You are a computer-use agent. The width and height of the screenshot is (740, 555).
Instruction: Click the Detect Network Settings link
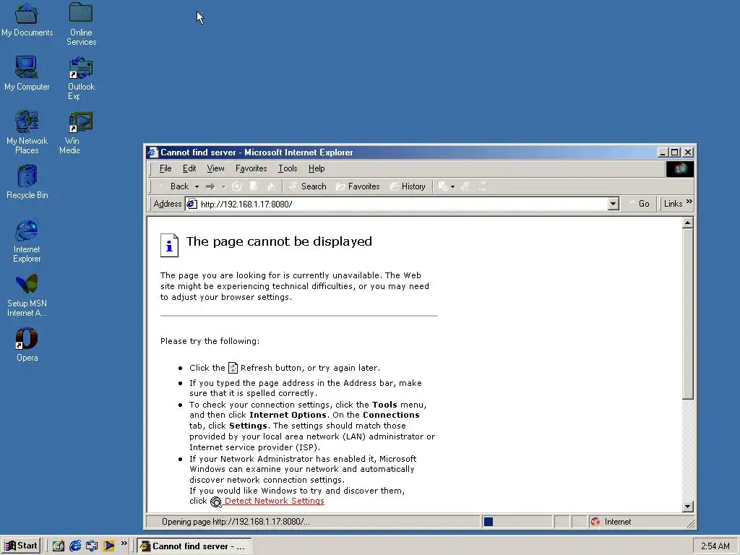[x=274, y=502]
